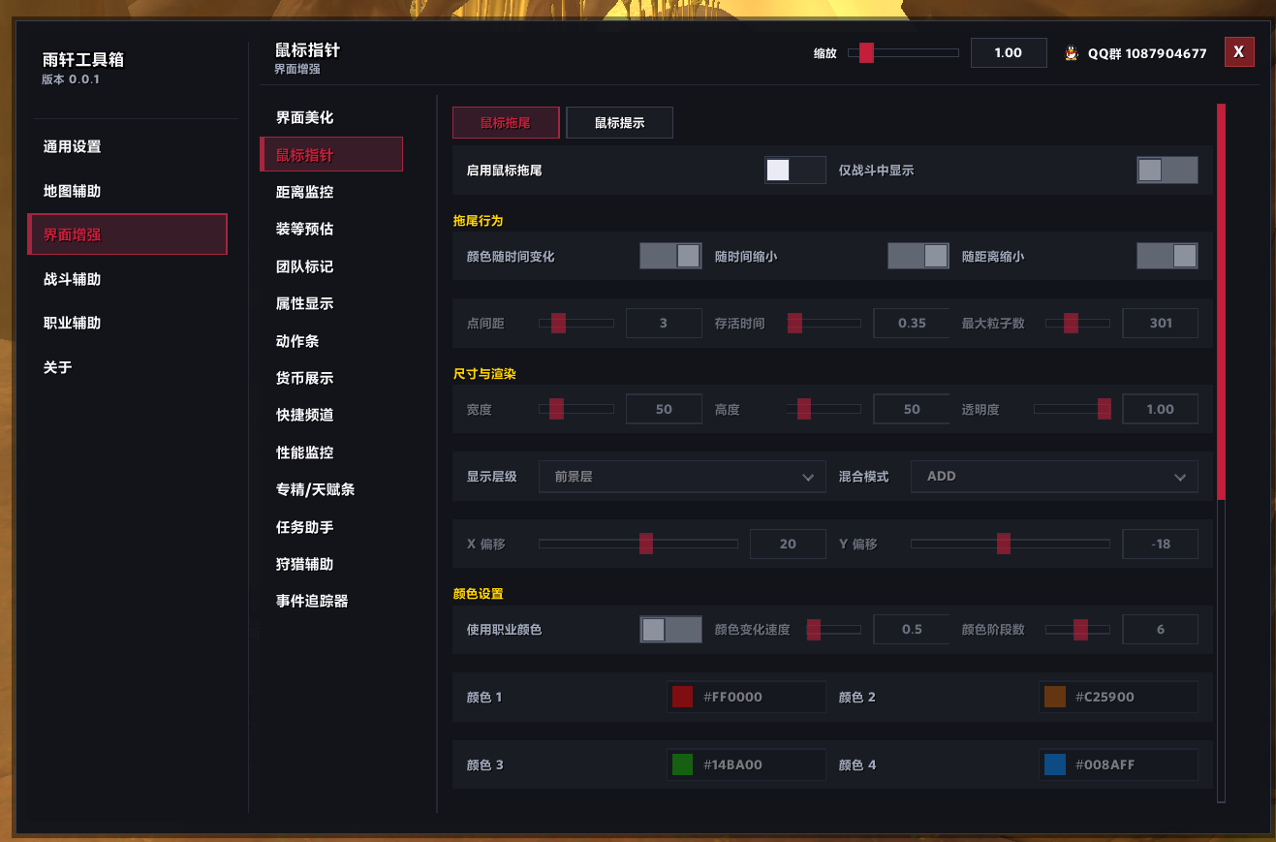Screen dimensions: 1276x842
Task: Open 战斗辅助 in the left sidebar
Action: [73, 279]
